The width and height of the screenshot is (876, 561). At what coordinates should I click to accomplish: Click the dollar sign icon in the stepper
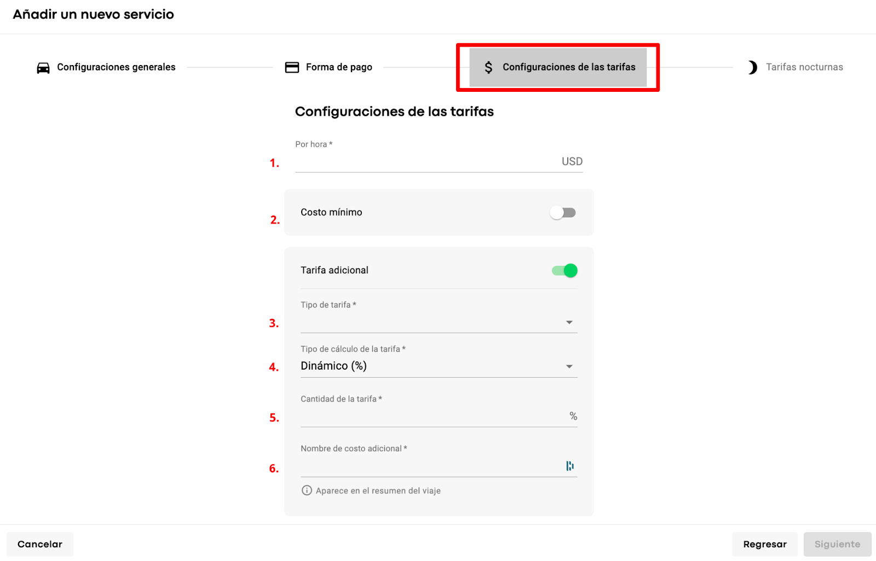[x=488, y=67]
